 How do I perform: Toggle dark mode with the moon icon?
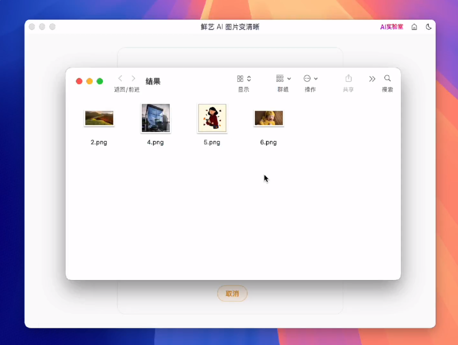click(429, 27)
